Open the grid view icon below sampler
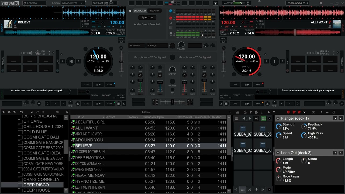The width and height of the screenshot is (345, 194). click(x=243, y=190)
